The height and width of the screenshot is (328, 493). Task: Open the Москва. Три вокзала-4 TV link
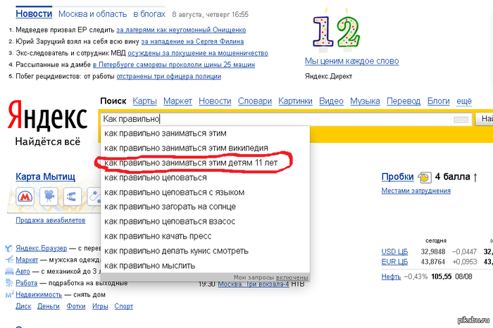(254, 284)
